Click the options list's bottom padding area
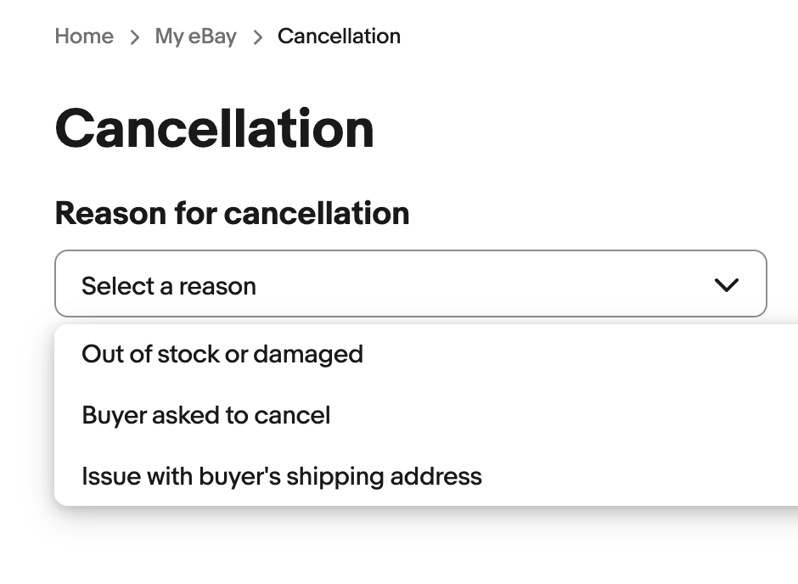The image size is (798, 584). pos(424,500)
